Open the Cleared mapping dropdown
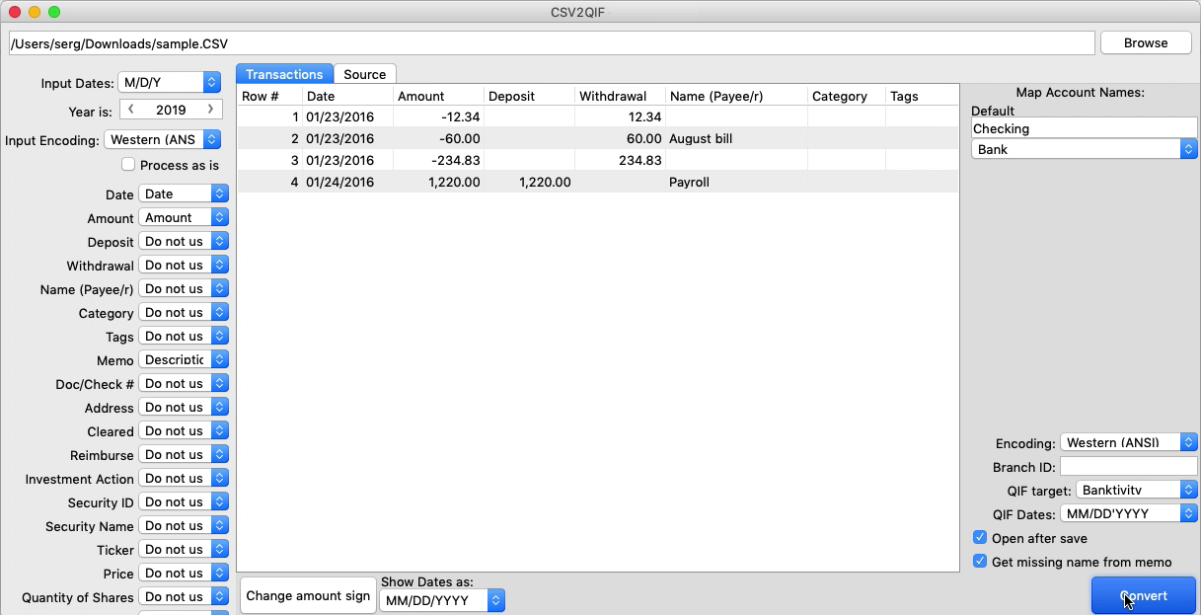This screenshot has width=1201, height=615. click(x=184, y=431)
